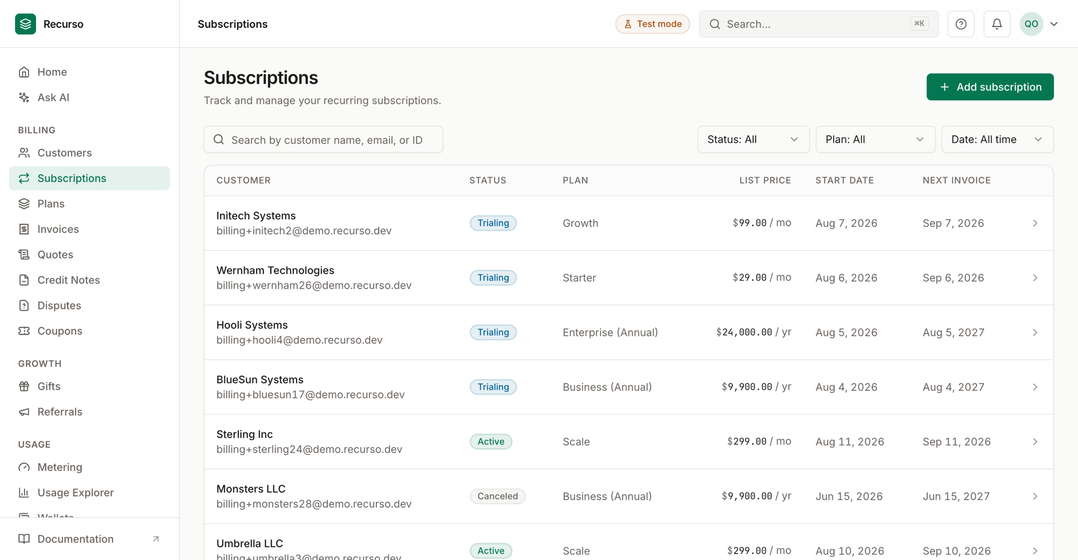Click magnifier icon in customer search field

[x=218, y=140]
